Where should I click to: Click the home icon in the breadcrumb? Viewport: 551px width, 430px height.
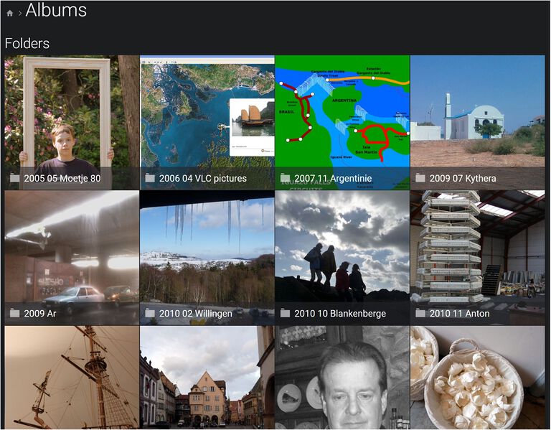point(9,13)
